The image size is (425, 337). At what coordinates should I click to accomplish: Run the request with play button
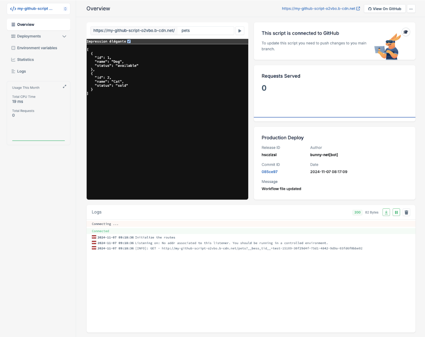[240, 31]
